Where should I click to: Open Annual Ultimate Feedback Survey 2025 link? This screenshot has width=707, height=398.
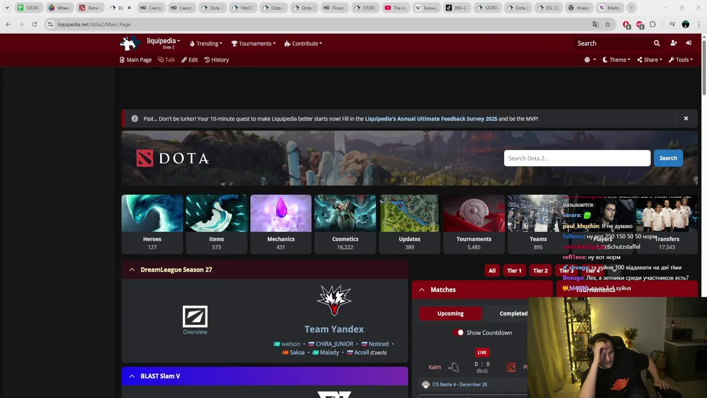click(431, 119)
